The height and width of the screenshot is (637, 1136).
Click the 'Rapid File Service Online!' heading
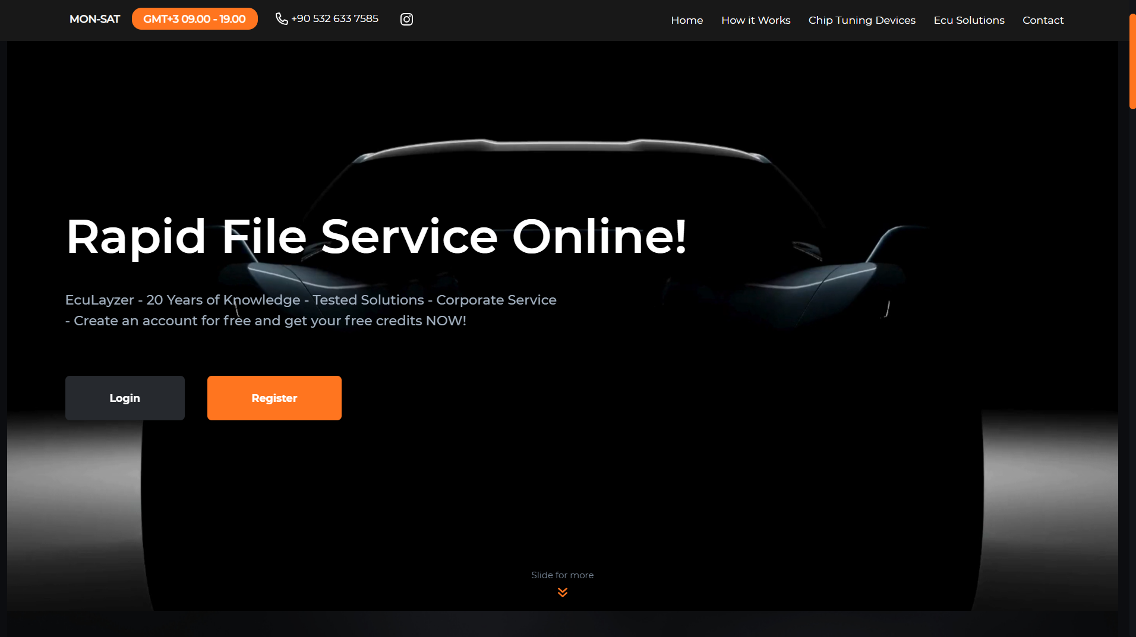376,236
